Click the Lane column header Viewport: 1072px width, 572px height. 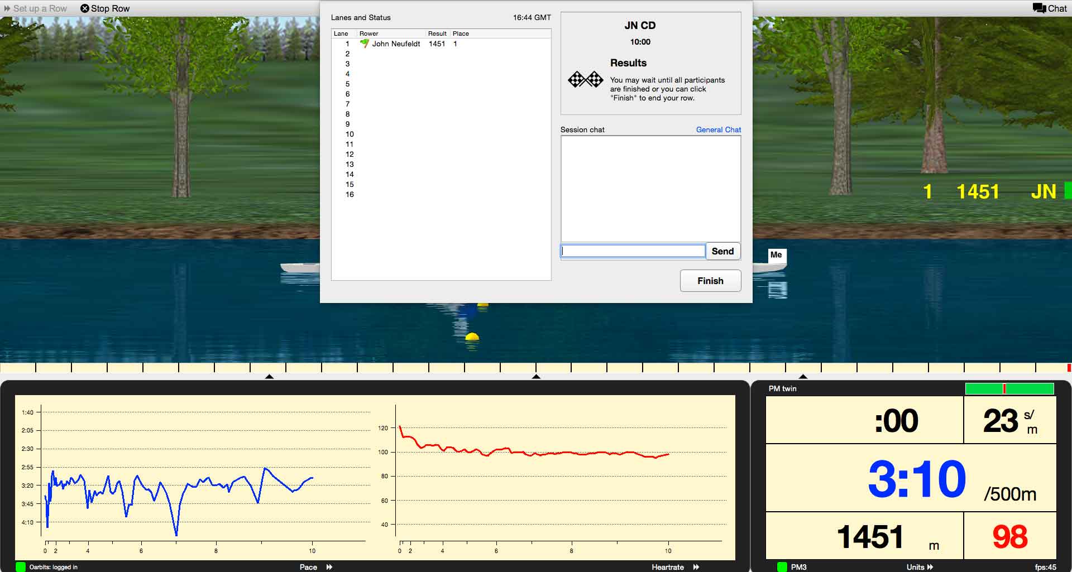pos(341,33)
